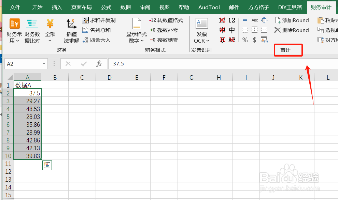Image resolution: width=338 pixels, height=200 pixels.
Task: Click the crossed-out AB remove-letters icon
Action: [x=232, y=40]
